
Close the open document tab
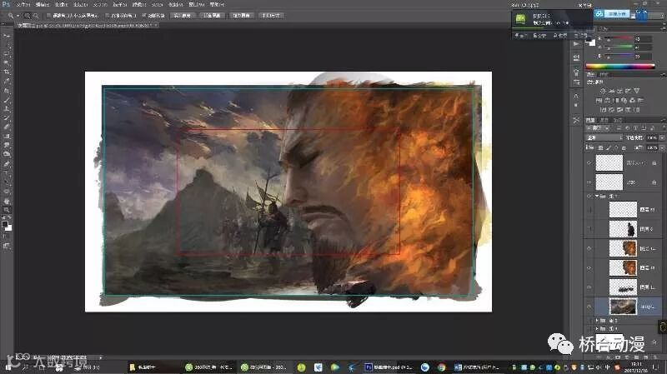pos(156,26)
